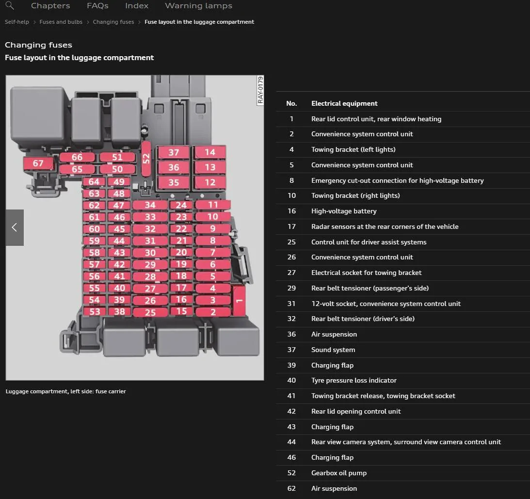Go to the Index page
The width and height of the screenshot is (530, 499).
pyautogui.click(x=137, y=6)
